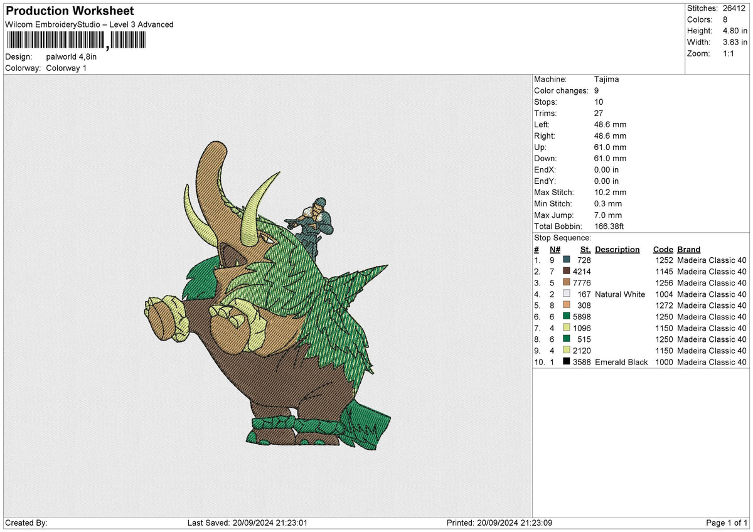Click the Height value 4.80 in
753x532 pixels.
[x=734, y=31]
